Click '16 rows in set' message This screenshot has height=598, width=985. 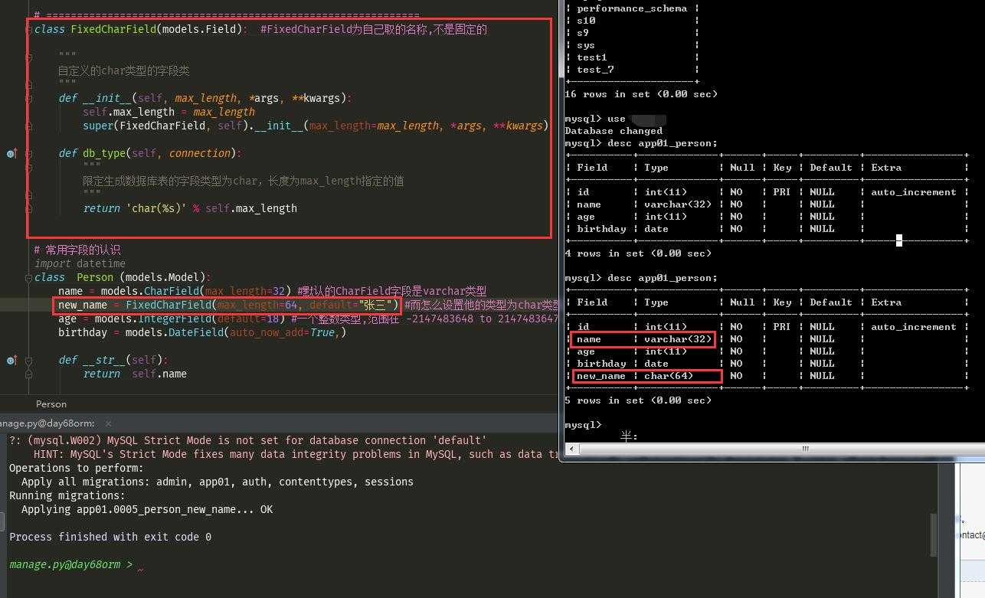tap(641, 94)
